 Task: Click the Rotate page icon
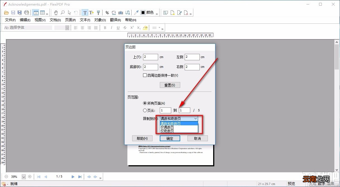coord(166,13)
